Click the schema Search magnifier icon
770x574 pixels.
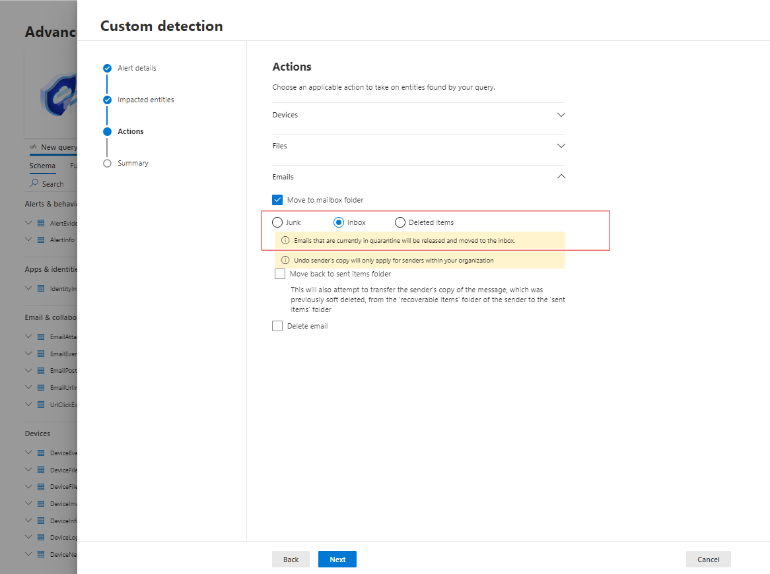tap(34, 183)
